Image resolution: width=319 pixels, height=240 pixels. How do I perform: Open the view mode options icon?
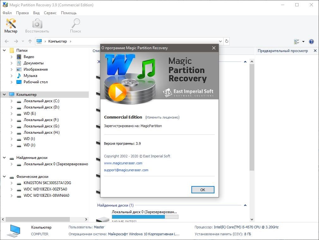click(x=297, y=42)
